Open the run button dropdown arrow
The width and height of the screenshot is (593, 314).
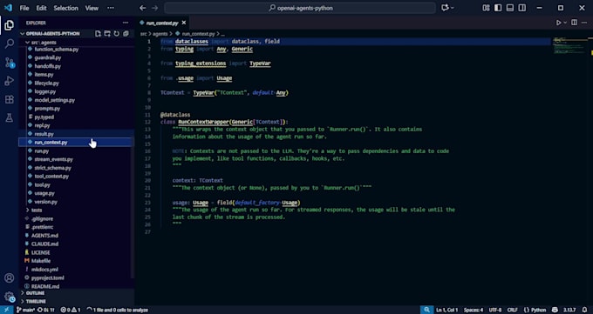pyautogui.click(x=565, y=23)
